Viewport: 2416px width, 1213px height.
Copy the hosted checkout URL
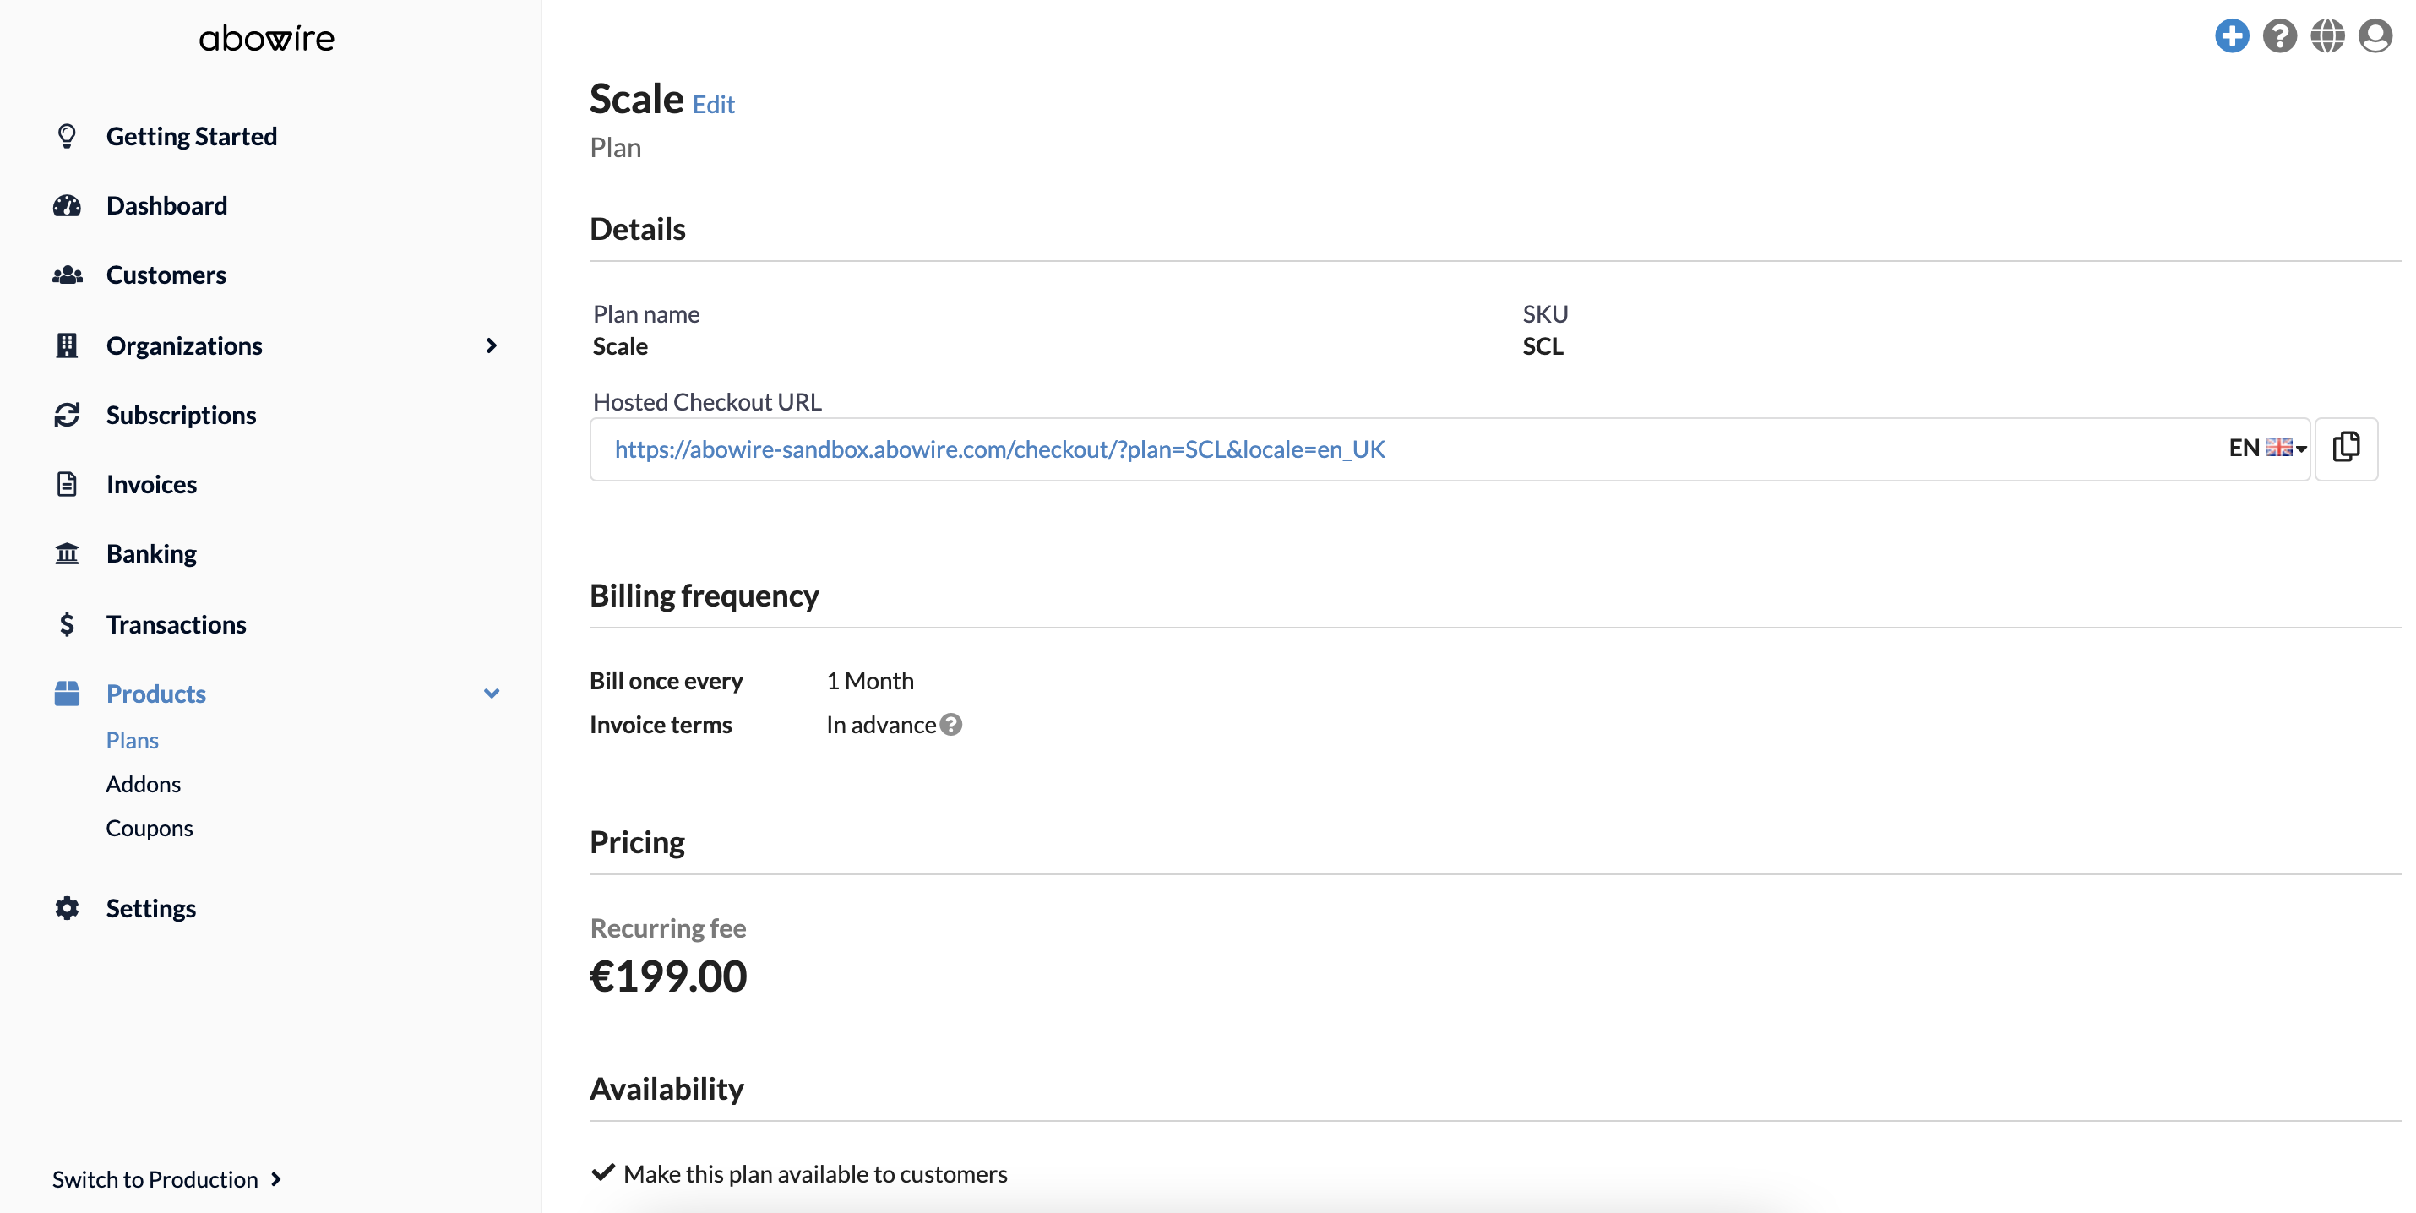coord(2346,449)
